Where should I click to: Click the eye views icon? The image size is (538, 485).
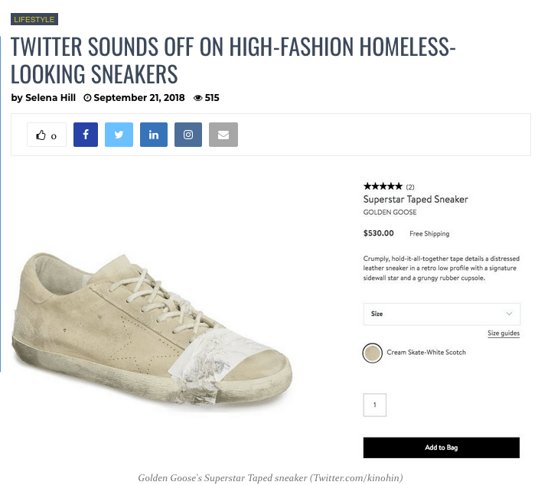[x=197, y=98]
